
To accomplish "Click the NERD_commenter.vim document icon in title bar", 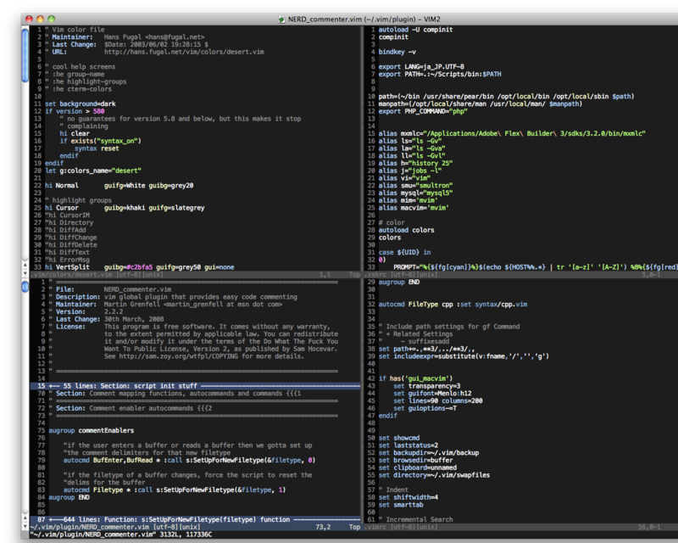I will 281,19.
